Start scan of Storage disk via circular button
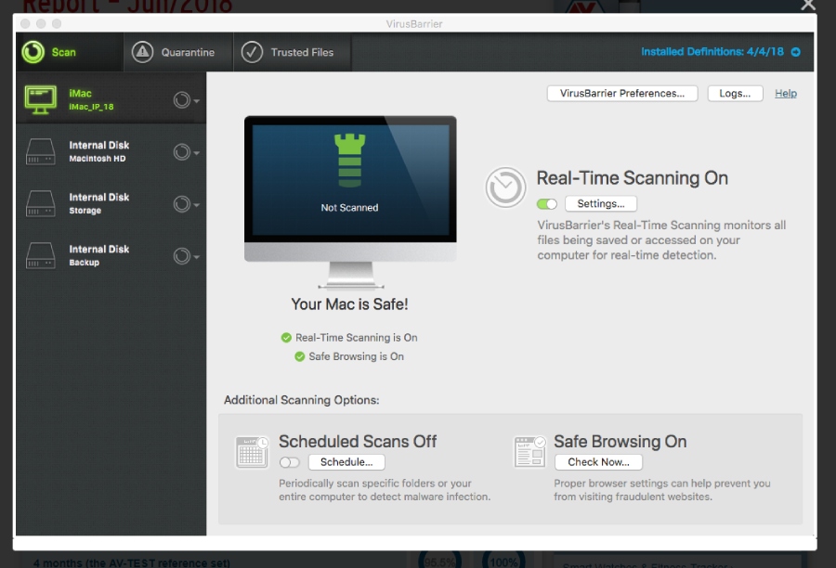 point(182,204)
